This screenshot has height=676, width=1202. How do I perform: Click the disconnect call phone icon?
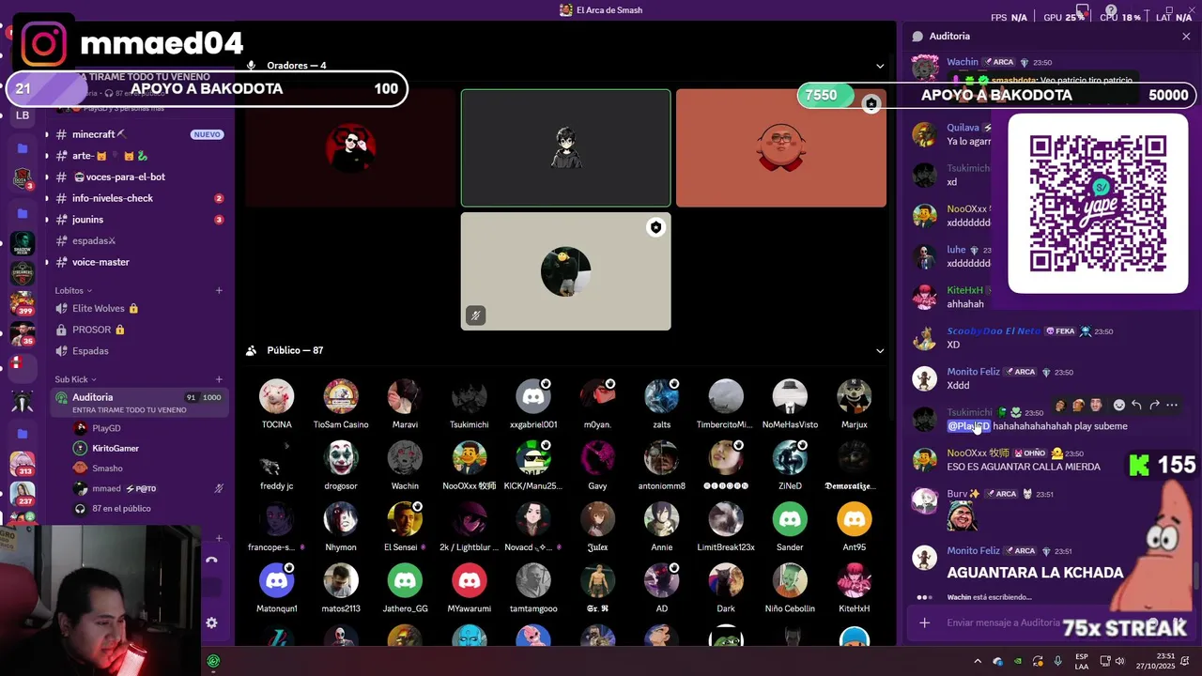point(211,560)
